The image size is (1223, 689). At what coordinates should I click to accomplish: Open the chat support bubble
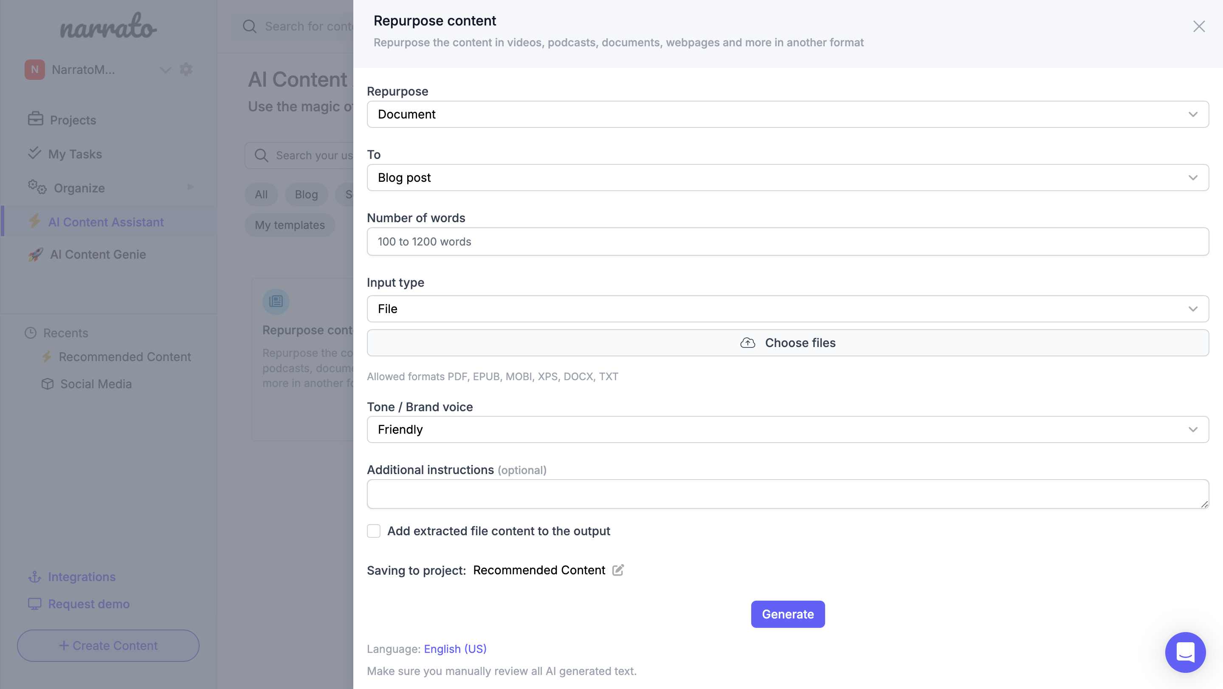pyautogui.click(x=1185, y=652)
